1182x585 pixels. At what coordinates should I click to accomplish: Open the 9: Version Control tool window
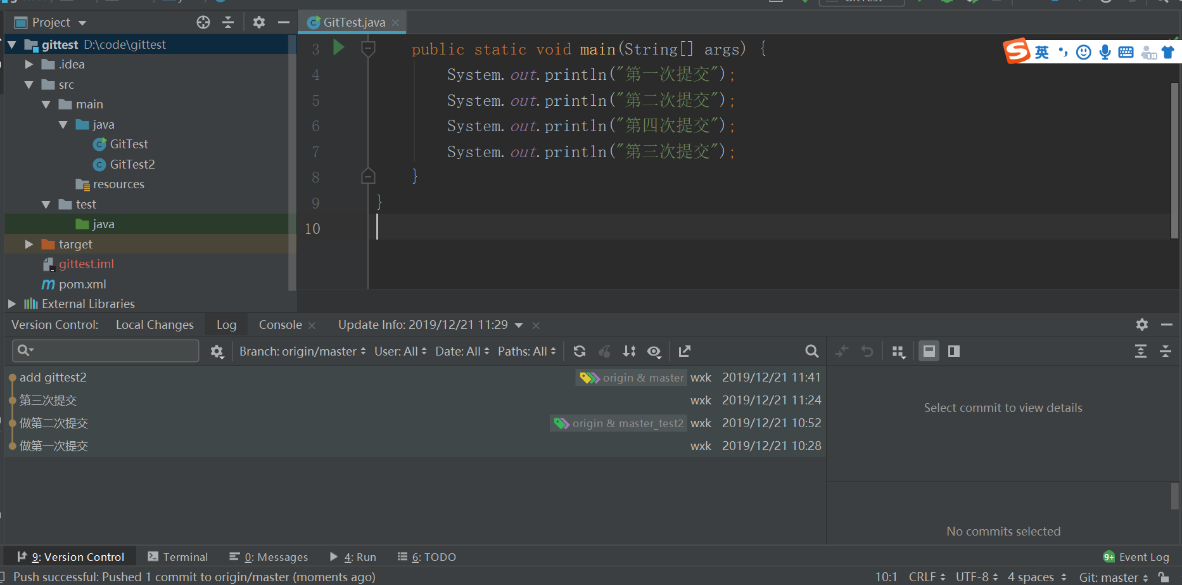[x=70, y=556]
